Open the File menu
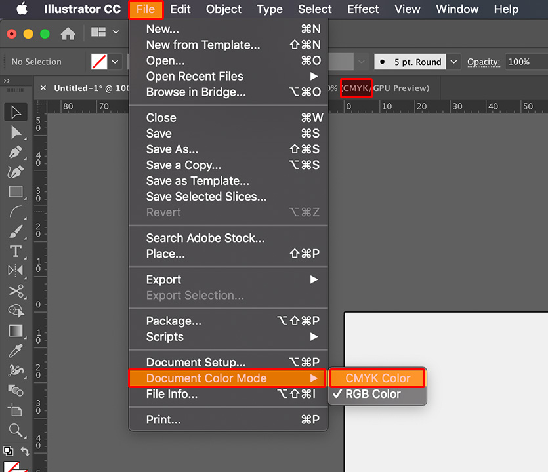 coord(146,9)
